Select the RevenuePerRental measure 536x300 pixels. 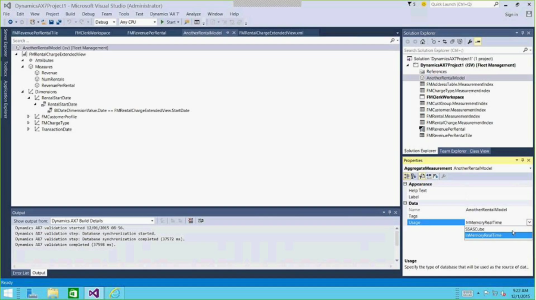[x=58, y=85]
